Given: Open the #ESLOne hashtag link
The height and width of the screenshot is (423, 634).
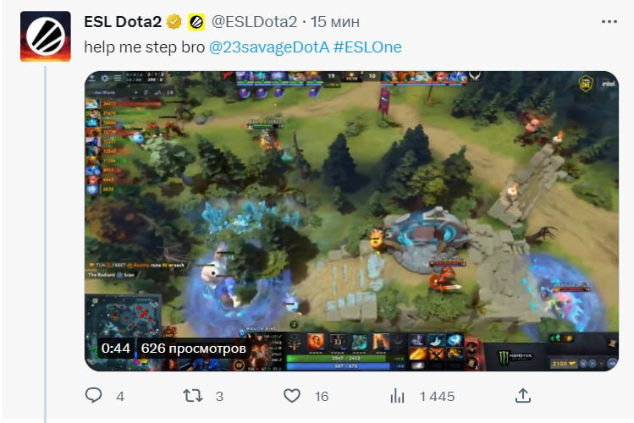Looking at the screenshot, I should 367,47.
